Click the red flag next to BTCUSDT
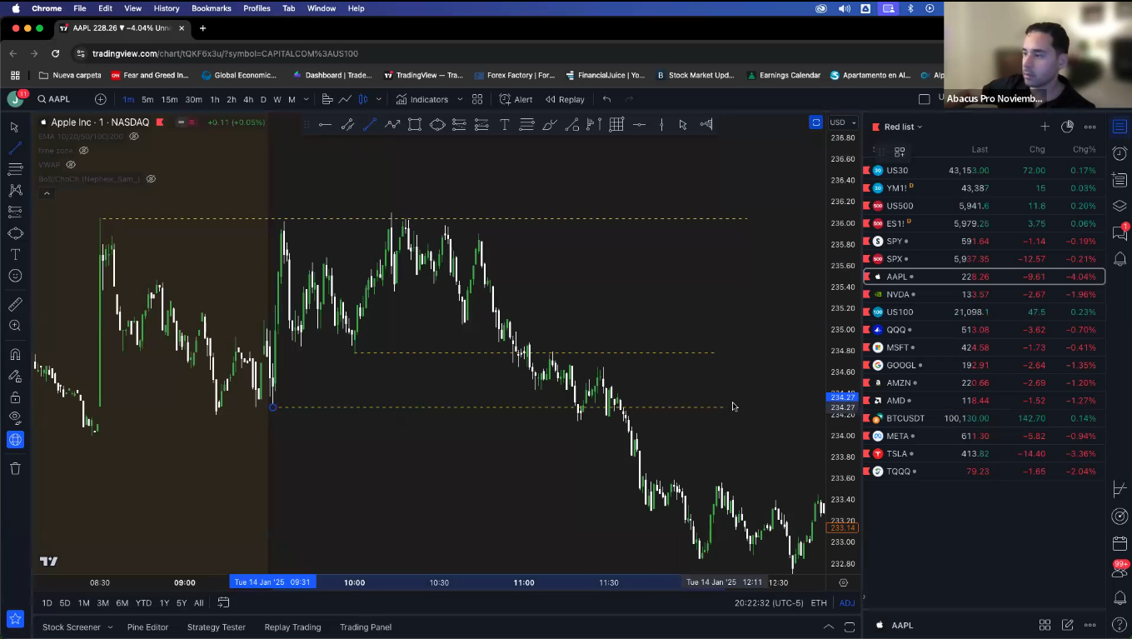 867,418
